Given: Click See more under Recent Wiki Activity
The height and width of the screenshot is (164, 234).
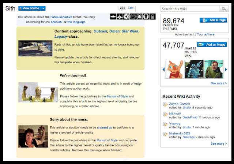Looking at the screenshot, I should tap(219, 143).
